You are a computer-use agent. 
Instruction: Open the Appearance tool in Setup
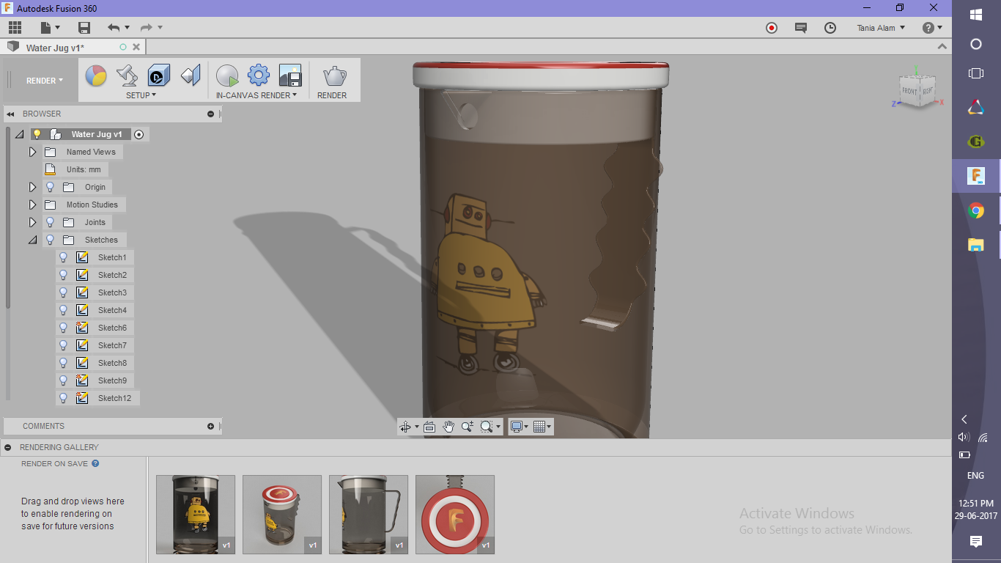[x=96, y=75]
